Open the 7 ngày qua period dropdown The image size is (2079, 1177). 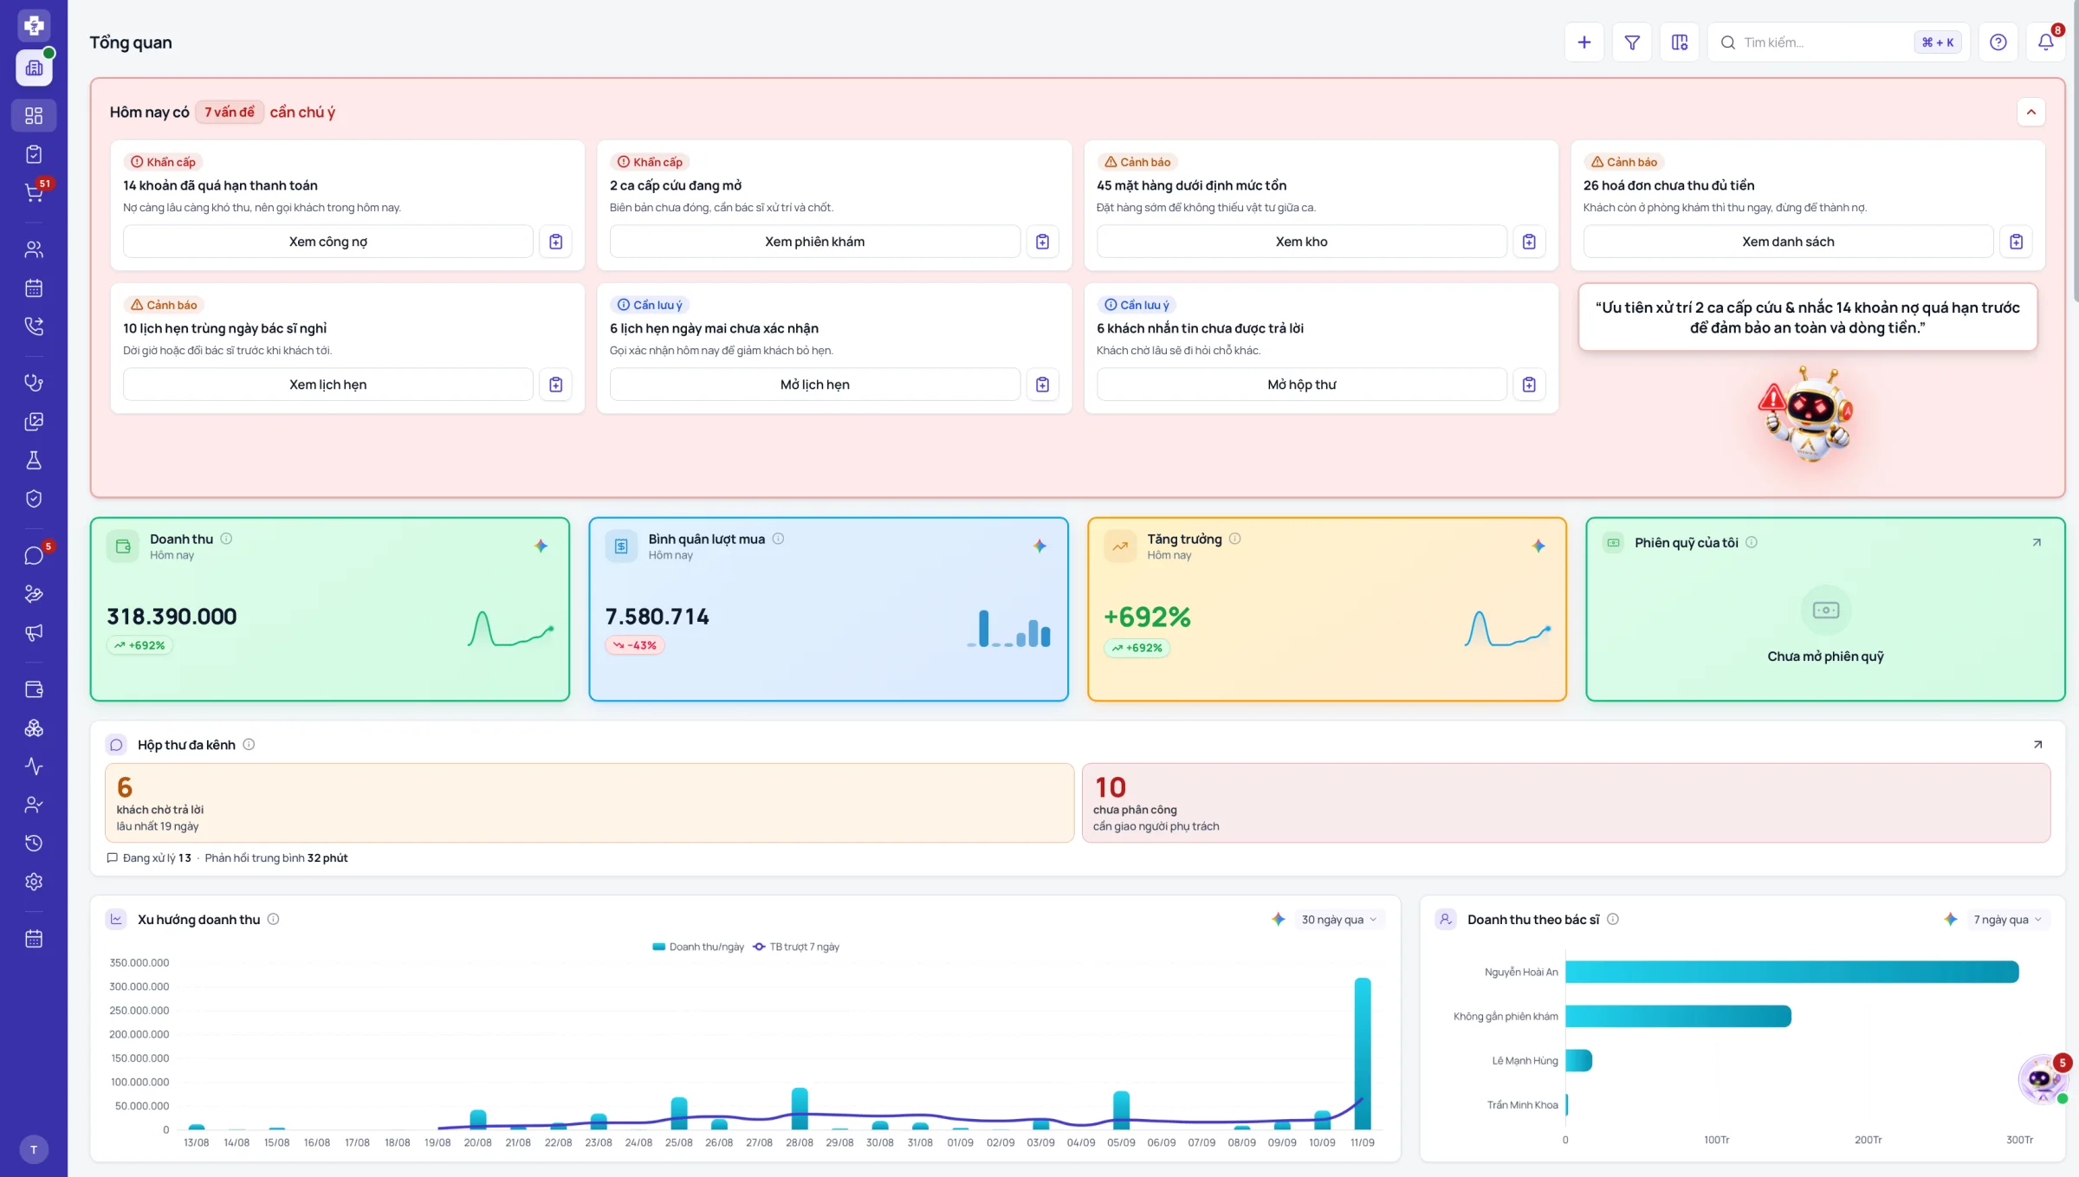pos(2007,920)
